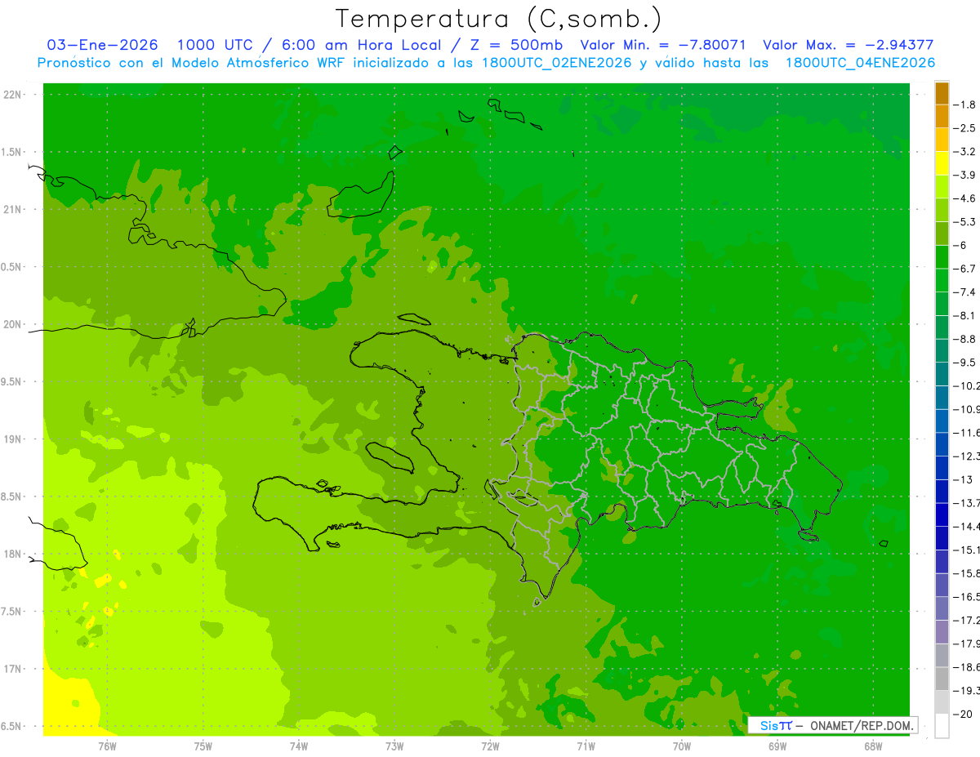Pick the dark blue legend swatch between -13.7 and -14.4
This screenshot has width=980, height=757.
[x=942, y=514]
